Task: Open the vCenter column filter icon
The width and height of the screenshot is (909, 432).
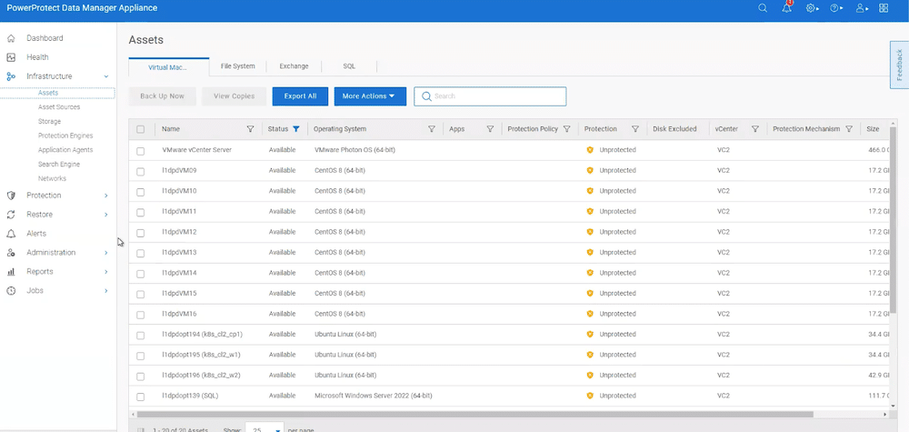Action: click(x=755, y=129)
